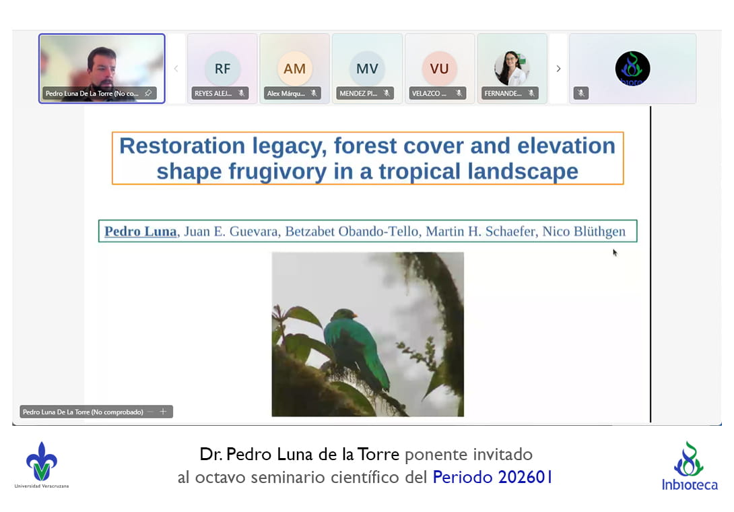This screenshot has height=512, width=734.
Task: Zoom in with the plus icon
Action: [163, 412]
